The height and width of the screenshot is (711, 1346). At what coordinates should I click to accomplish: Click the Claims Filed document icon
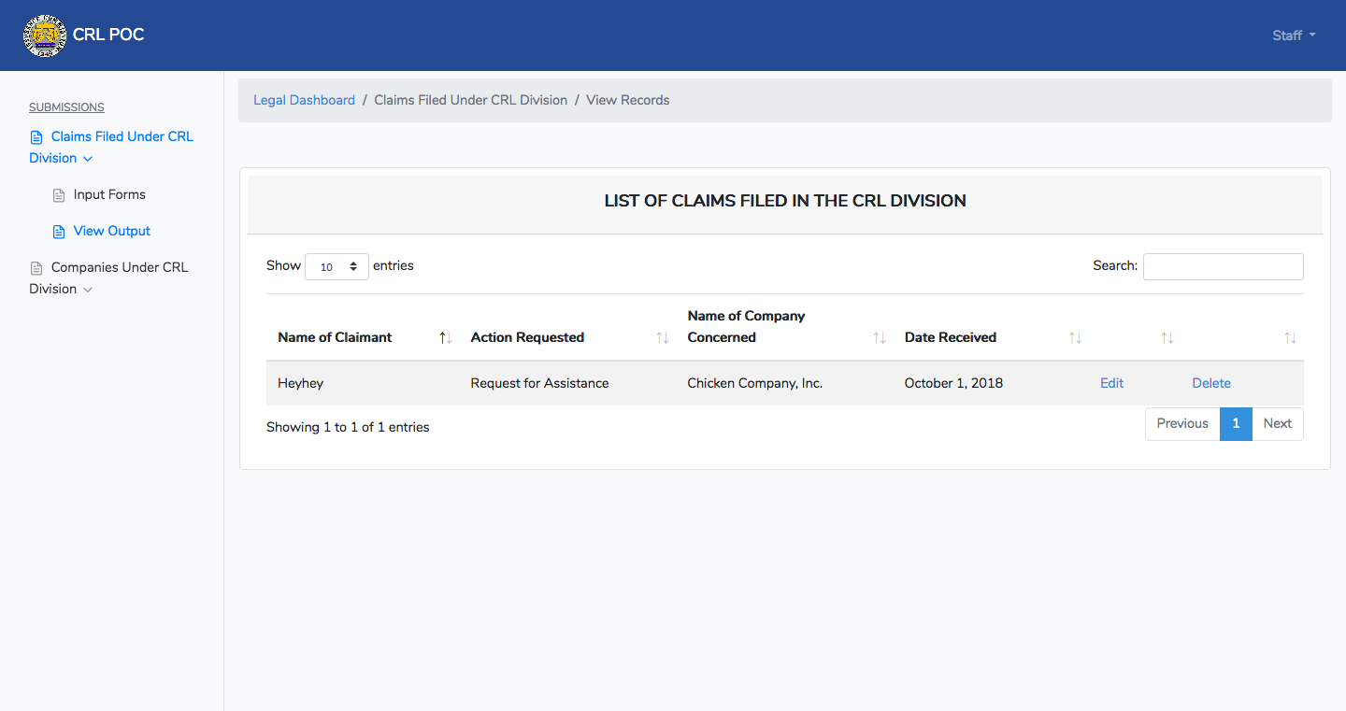point(36,137)
